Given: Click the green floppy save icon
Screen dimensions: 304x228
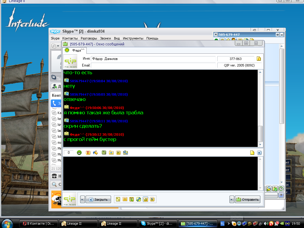Looking at the screenshot, I should click(x=104, y=153).
